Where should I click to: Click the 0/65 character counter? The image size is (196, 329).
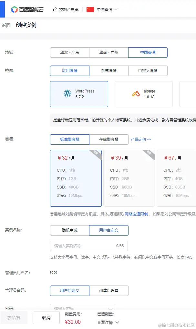tap(120, 246)
